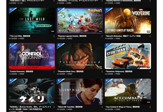Open more options for Marathon Season 2 video
This screenshot has height=112, width=163.
pyautogui.click(x=102, y=1)
